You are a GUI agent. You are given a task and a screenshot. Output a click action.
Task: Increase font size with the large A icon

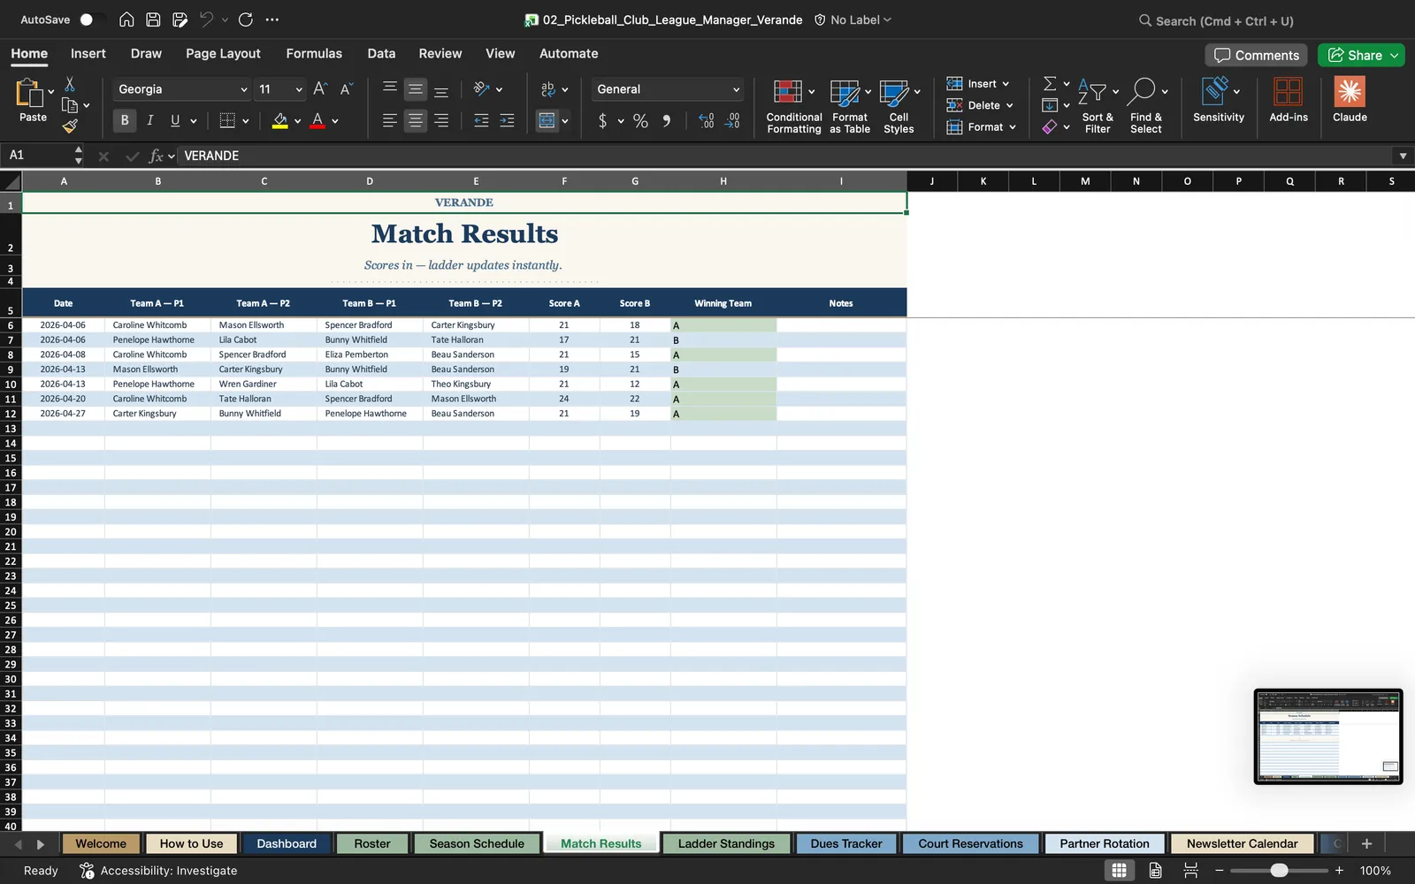tap(320, 88)
